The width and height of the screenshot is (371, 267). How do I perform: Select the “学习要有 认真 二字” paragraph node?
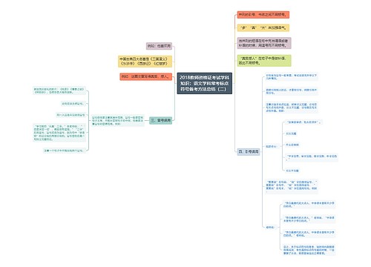tap(59, 133)
